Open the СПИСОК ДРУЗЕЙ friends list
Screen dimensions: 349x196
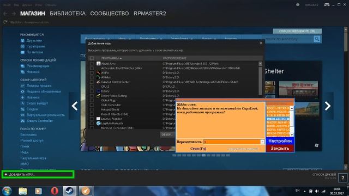324,175
